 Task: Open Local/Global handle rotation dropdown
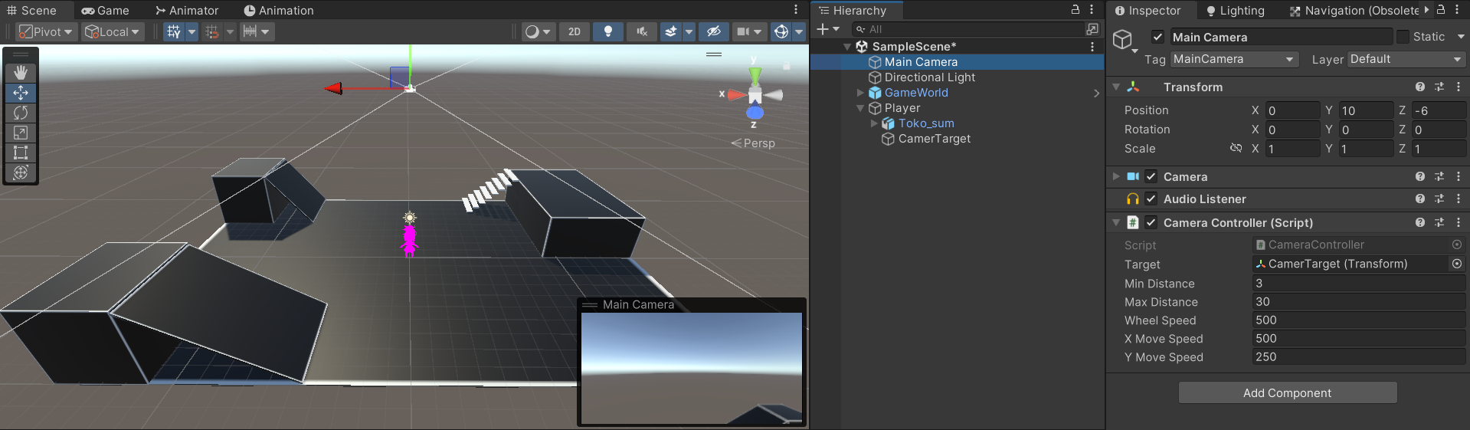coord(113,31)
